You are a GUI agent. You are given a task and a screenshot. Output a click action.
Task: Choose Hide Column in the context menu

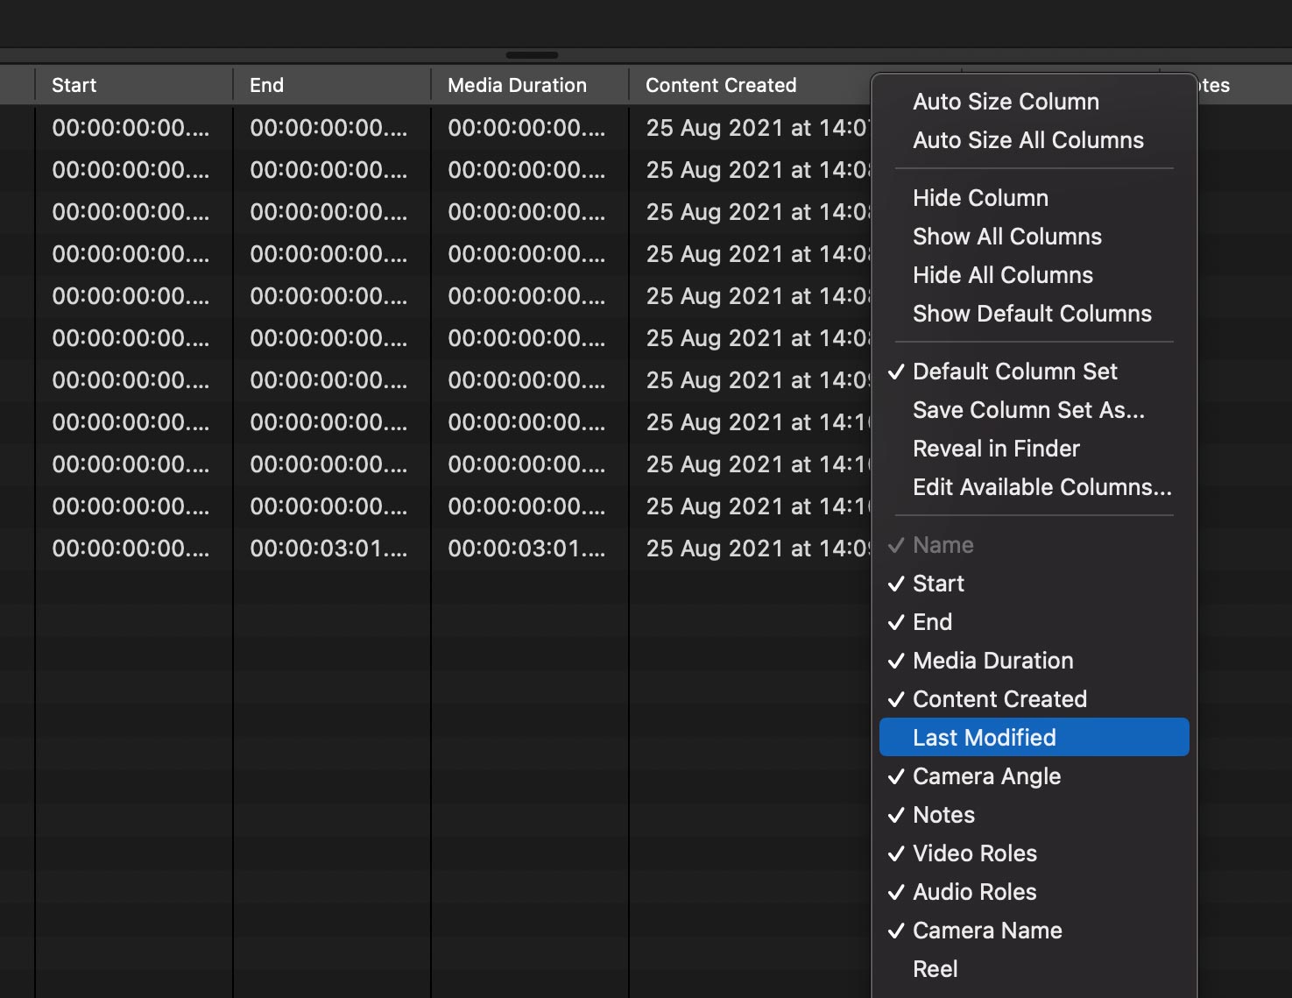point(1034,198)
